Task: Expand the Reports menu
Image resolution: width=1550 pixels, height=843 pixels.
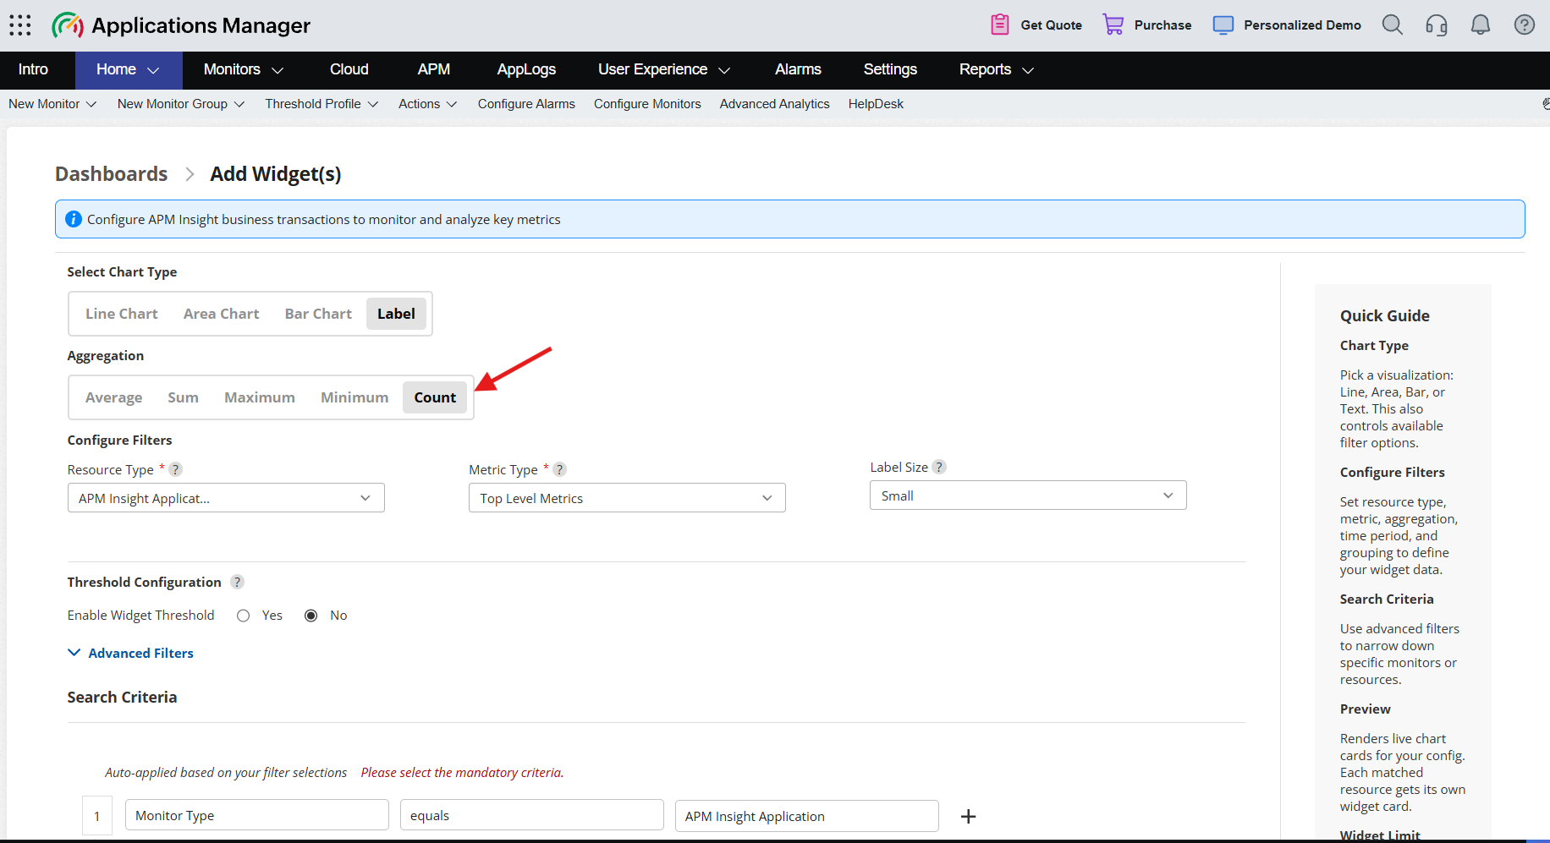Action: (997, 69)
